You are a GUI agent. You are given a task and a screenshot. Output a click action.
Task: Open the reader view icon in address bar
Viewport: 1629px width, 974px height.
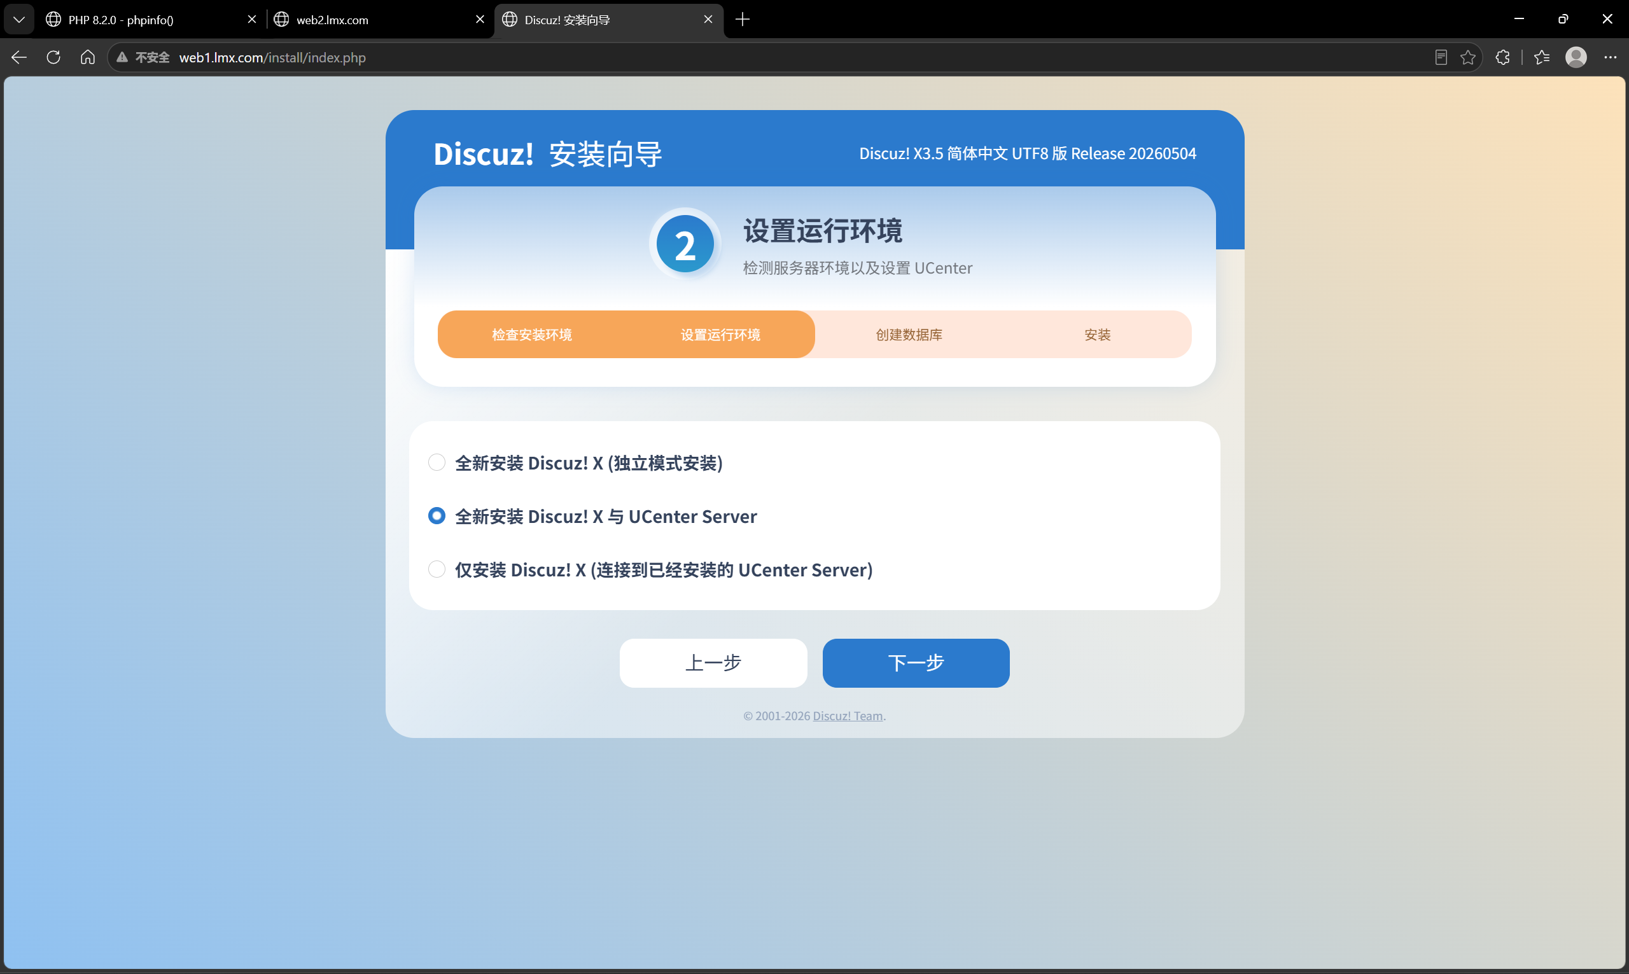tap(1441, 57)
